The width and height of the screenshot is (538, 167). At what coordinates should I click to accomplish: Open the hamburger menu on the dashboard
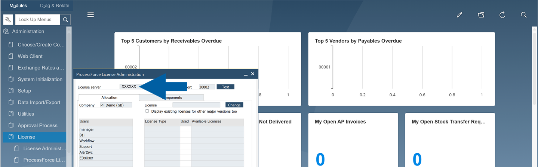[x=90, y=15]
